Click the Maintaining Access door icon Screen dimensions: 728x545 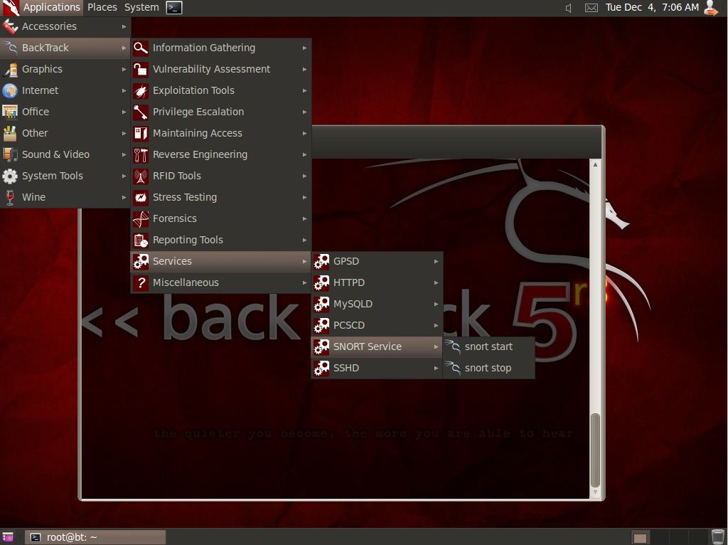point(141,133)
